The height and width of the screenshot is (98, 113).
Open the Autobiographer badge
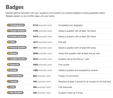click(16, 25)
